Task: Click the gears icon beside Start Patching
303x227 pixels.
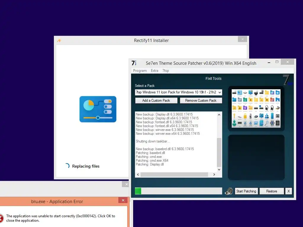Action: (229, 191)
